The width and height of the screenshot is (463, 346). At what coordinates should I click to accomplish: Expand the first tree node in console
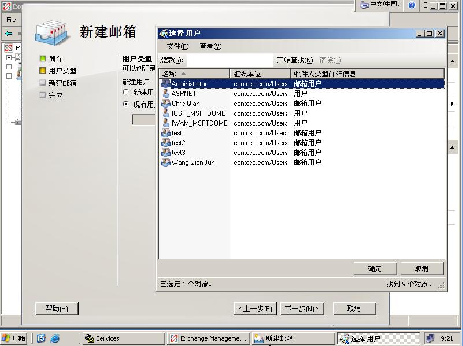point(9,58)
